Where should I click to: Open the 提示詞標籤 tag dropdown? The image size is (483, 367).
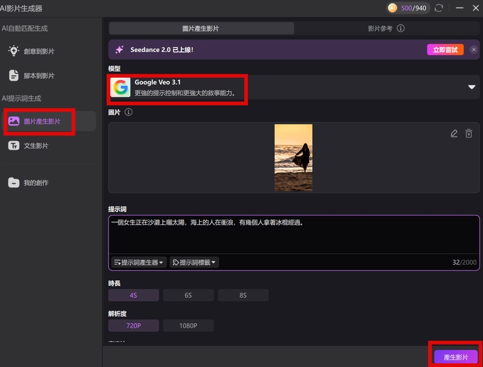194,262
